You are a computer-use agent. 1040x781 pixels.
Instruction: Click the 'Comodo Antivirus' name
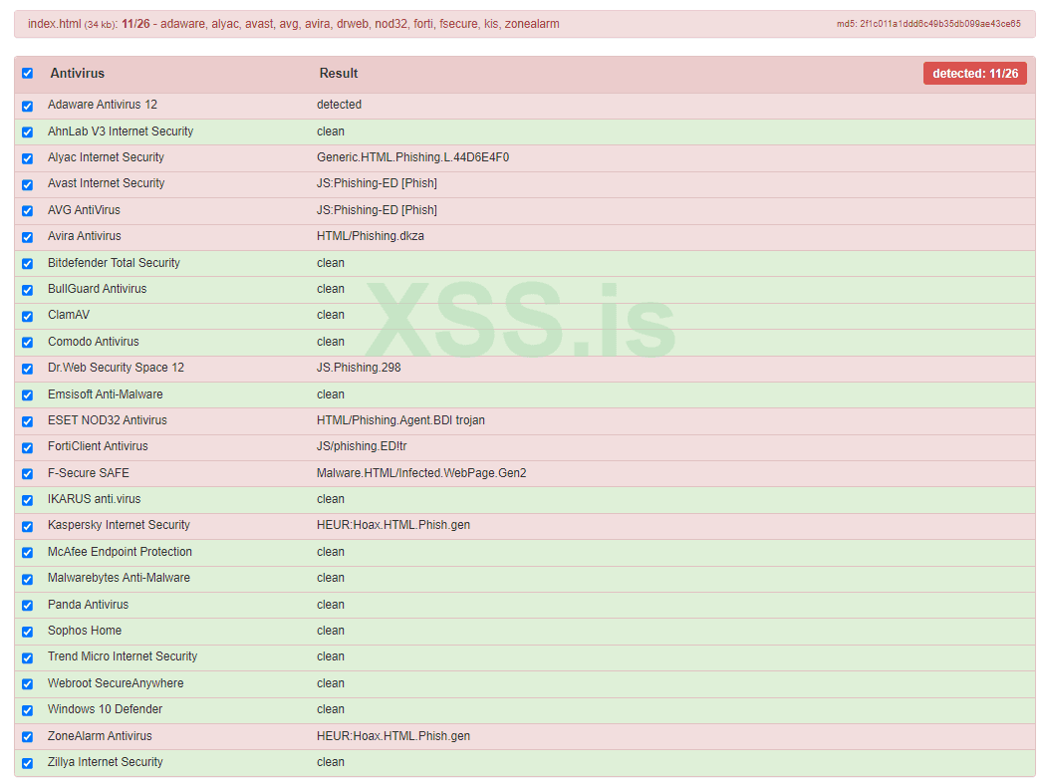pos(94,342)
